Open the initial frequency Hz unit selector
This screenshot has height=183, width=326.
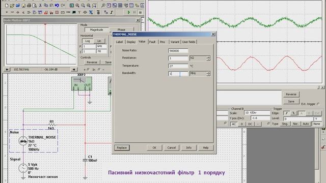click(x=102, y=51)
